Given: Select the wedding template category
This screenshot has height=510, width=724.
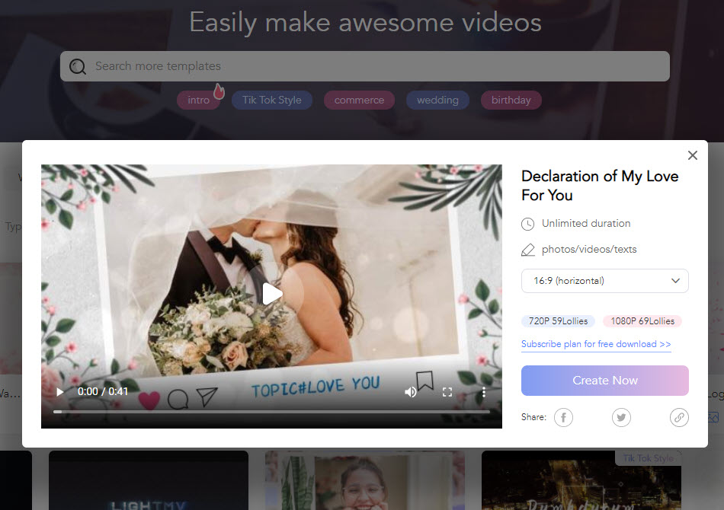Looking at the screenshot, I should pos(437,100).
